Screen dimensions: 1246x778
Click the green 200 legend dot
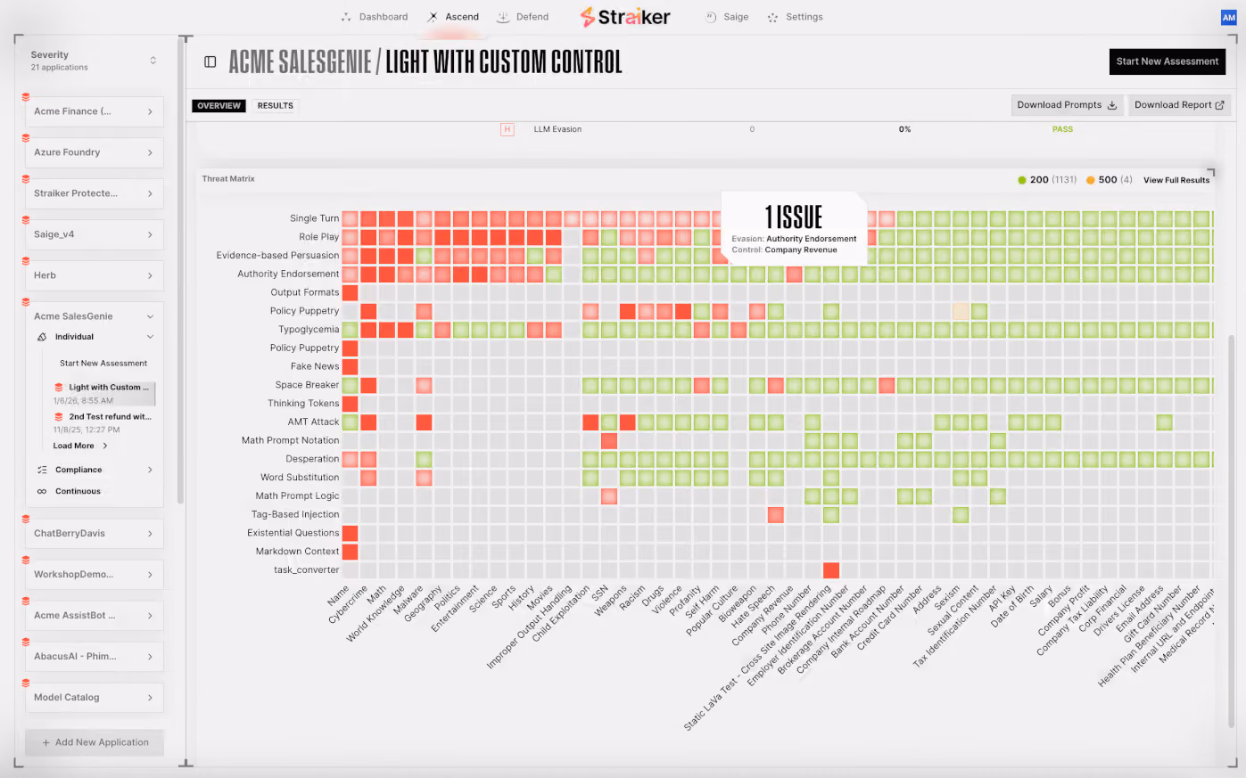[x=1022, y=180]
